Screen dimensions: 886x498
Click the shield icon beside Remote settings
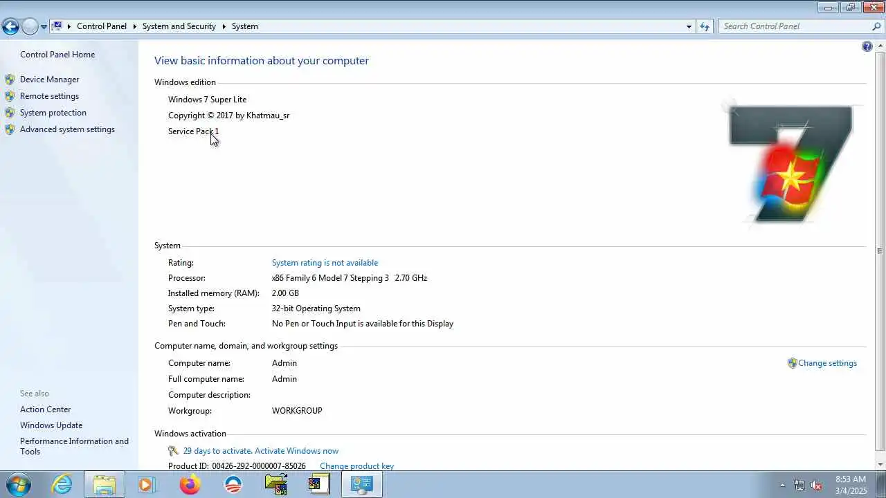[x=10, y=96]
